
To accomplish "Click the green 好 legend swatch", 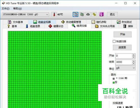I will [x=114, y=82].
